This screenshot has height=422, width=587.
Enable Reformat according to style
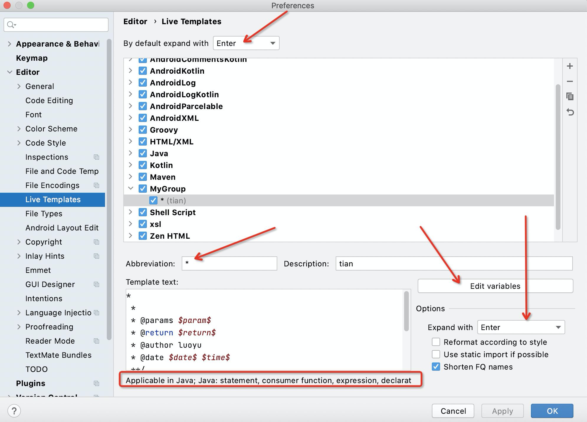coord(436,342)
